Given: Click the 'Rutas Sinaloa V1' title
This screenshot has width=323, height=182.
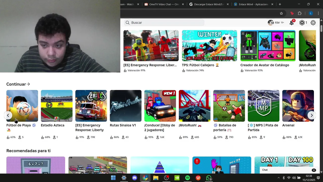Looking at the screenshot, I should [123, 125].
